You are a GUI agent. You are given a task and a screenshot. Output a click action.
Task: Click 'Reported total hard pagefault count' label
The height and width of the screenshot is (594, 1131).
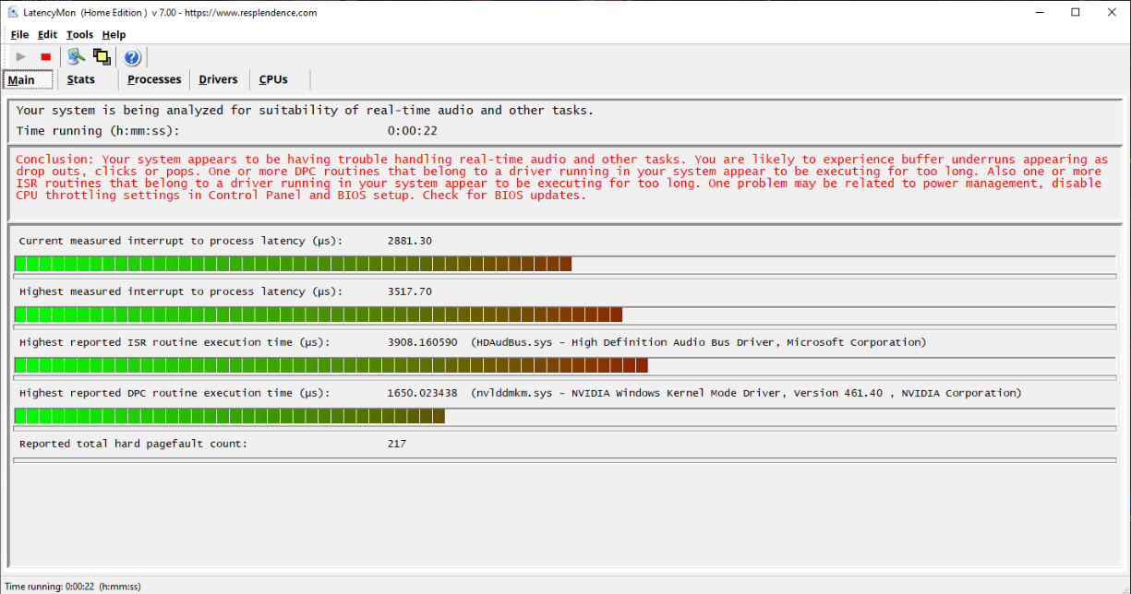click(x=133, y=444)
